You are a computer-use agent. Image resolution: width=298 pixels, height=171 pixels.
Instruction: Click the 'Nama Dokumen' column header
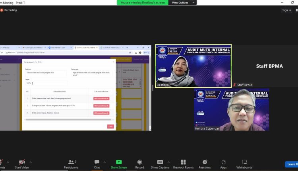click(60, 92)
